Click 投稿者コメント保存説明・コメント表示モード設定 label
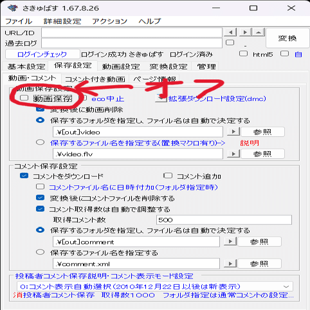This screenshot has height=310, width=310. (x=104, y=276)
